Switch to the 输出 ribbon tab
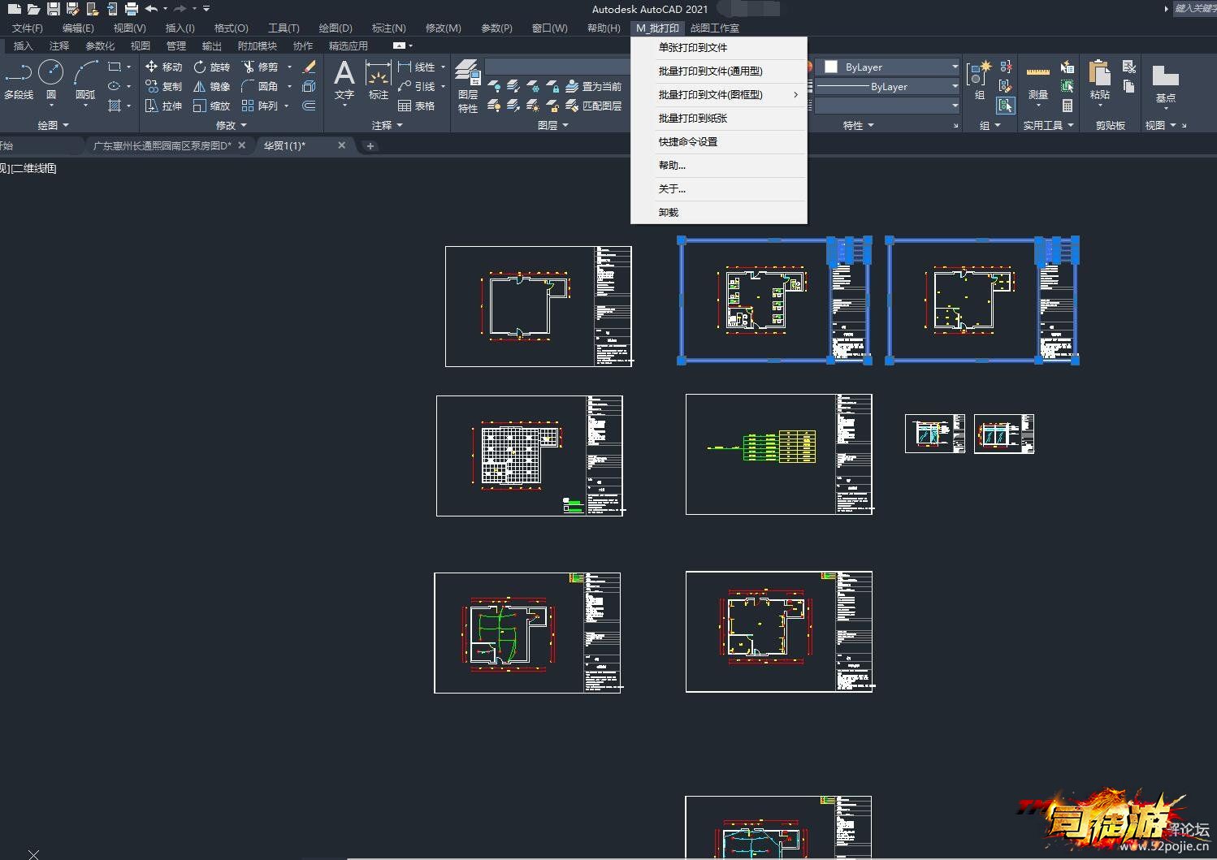This screenshot has width=1217, height=860. (x=212, y=45)
